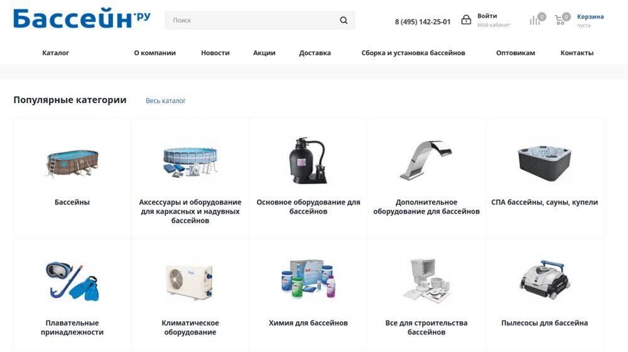
Task: Go to the Акции menu item
Action: pyautogui.click(x=264, y=53)
